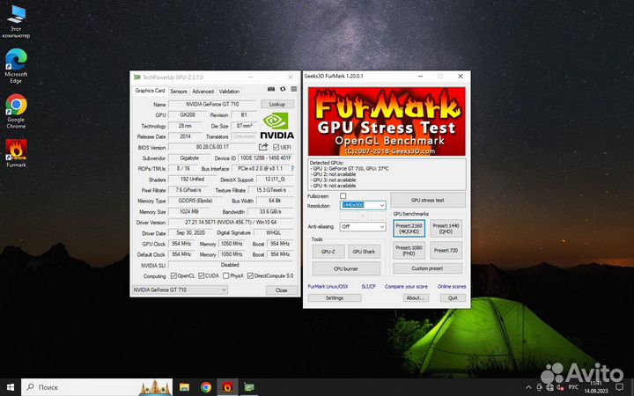
Task: Click About... button in FurMark
Action: point(416,297)
